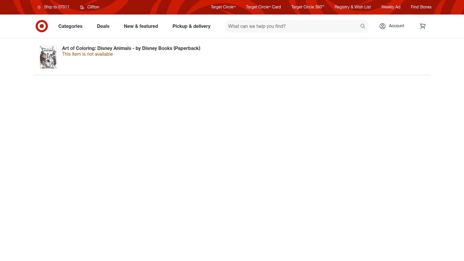
Task: Expand the Deals menu
Action: [x=103, y=26]
